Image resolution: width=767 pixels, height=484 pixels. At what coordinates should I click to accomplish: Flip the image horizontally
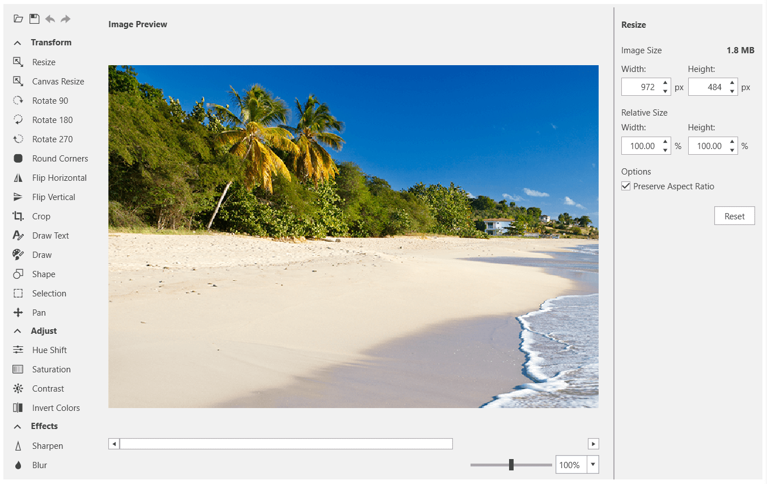pyautogui.click(x=58, y=177)
